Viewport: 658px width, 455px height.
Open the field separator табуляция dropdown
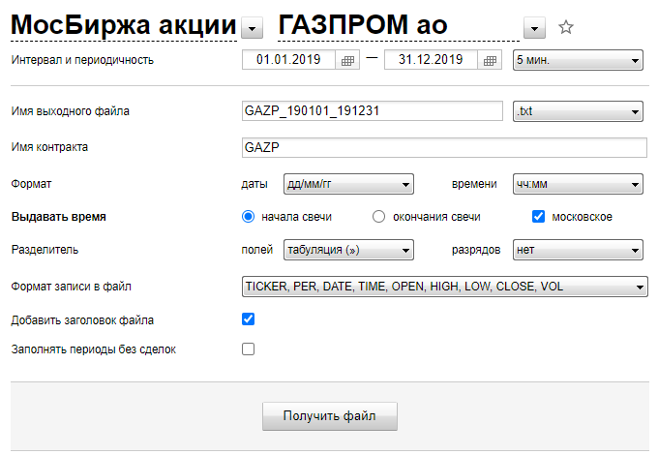[348, 251]
